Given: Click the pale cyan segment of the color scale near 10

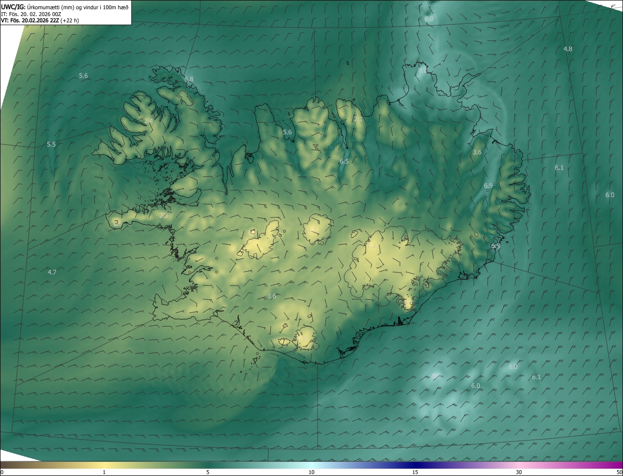Looking at the screenshot, I should click(x=311, y=465).
